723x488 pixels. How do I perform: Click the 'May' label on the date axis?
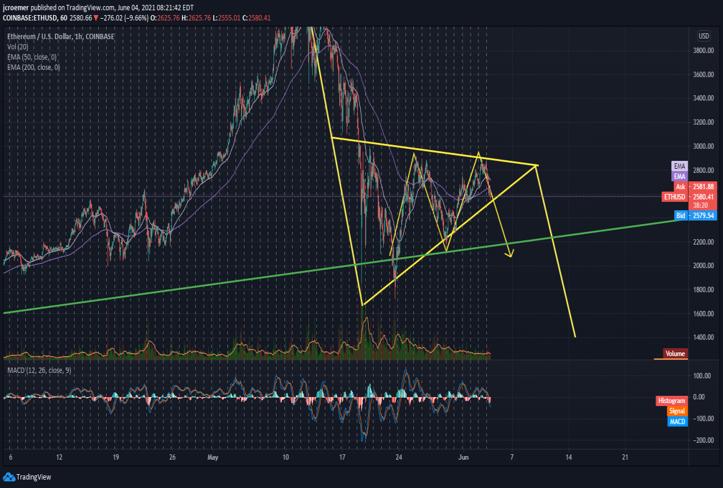(212, 457)
